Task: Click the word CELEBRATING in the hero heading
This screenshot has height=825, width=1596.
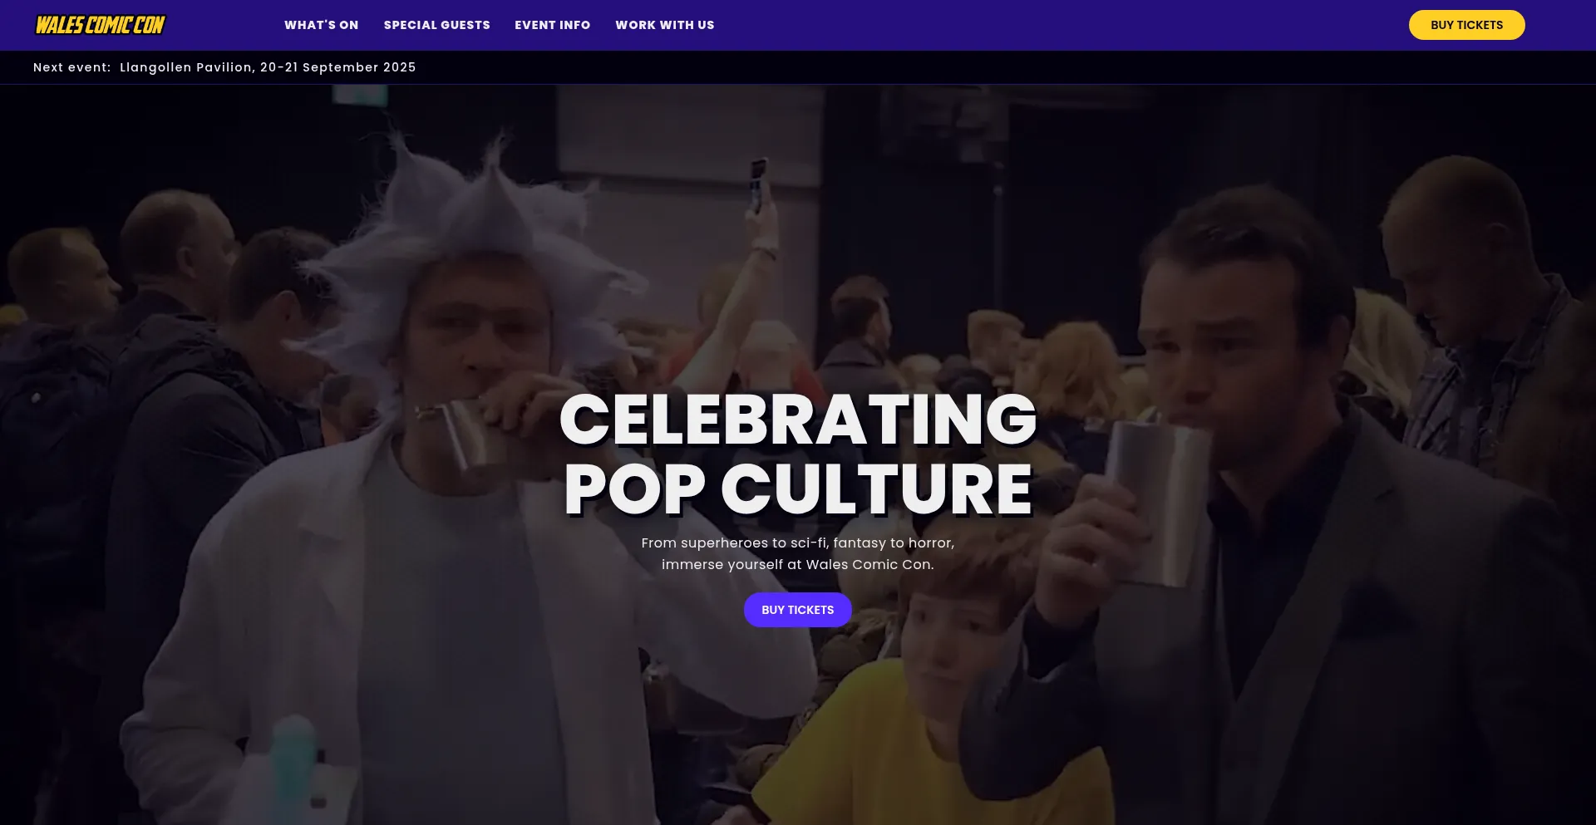Action: click(798, 420)
